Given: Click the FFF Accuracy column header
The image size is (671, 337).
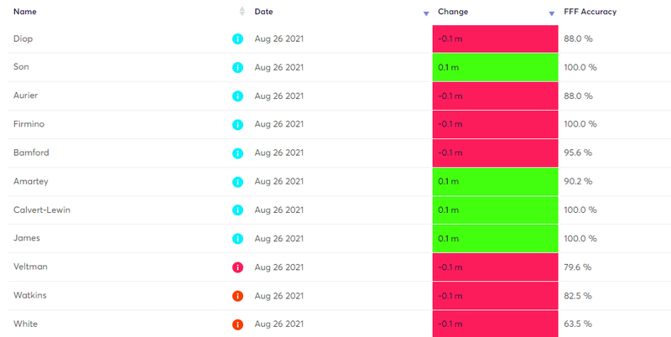Looking at the screenshot, I should pos(590,12).
